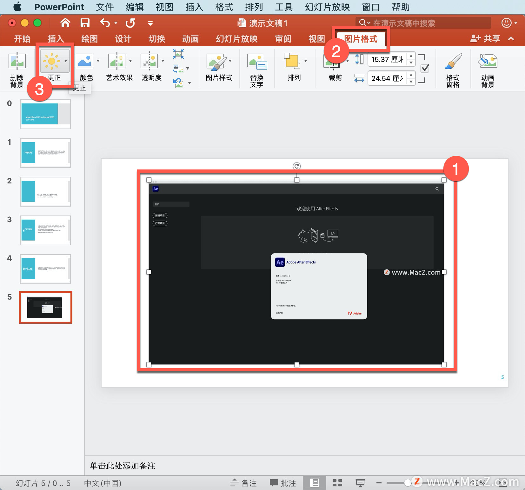Expand the Change Picture dropdown arrow
Screen dimensions: 525x490
coord(188,69)
